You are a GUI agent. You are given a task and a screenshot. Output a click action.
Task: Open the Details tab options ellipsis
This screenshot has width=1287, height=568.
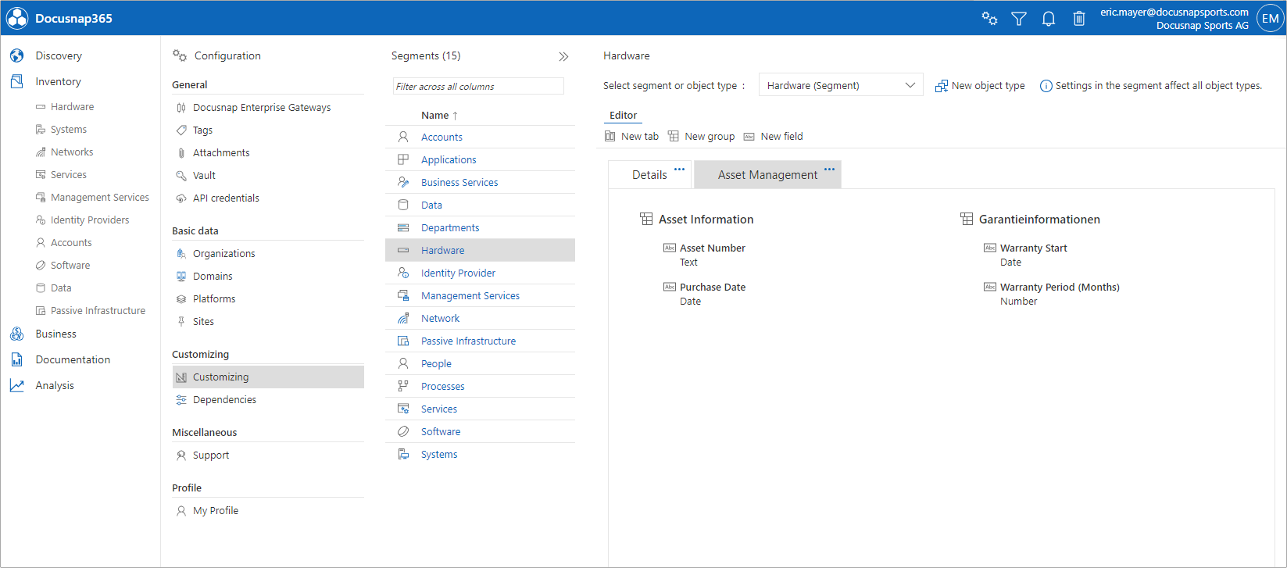point(679,169)
